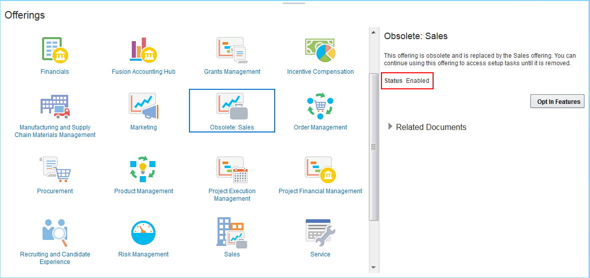Click the Financials text link

coord(55,72)
